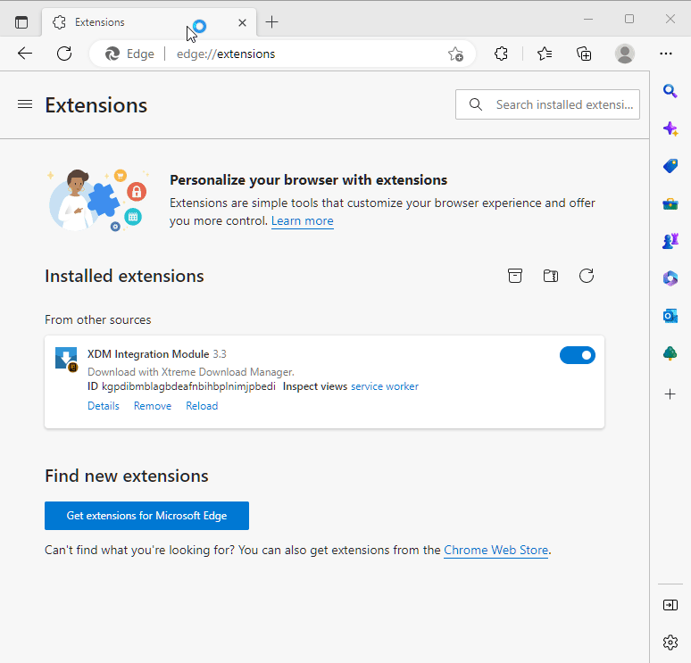Select the Extensions browser tab
Viewport: 691px width, 663px height.
[x=148, y=22]
